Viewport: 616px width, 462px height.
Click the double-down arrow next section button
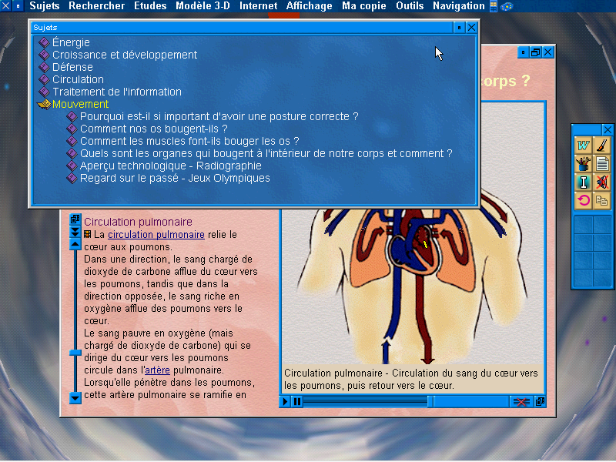pyautogui.click(x=75, y=232)
